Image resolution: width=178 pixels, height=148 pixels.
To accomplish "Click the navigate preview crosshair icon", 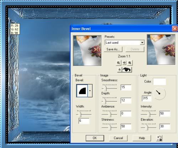I will [124, 63].
